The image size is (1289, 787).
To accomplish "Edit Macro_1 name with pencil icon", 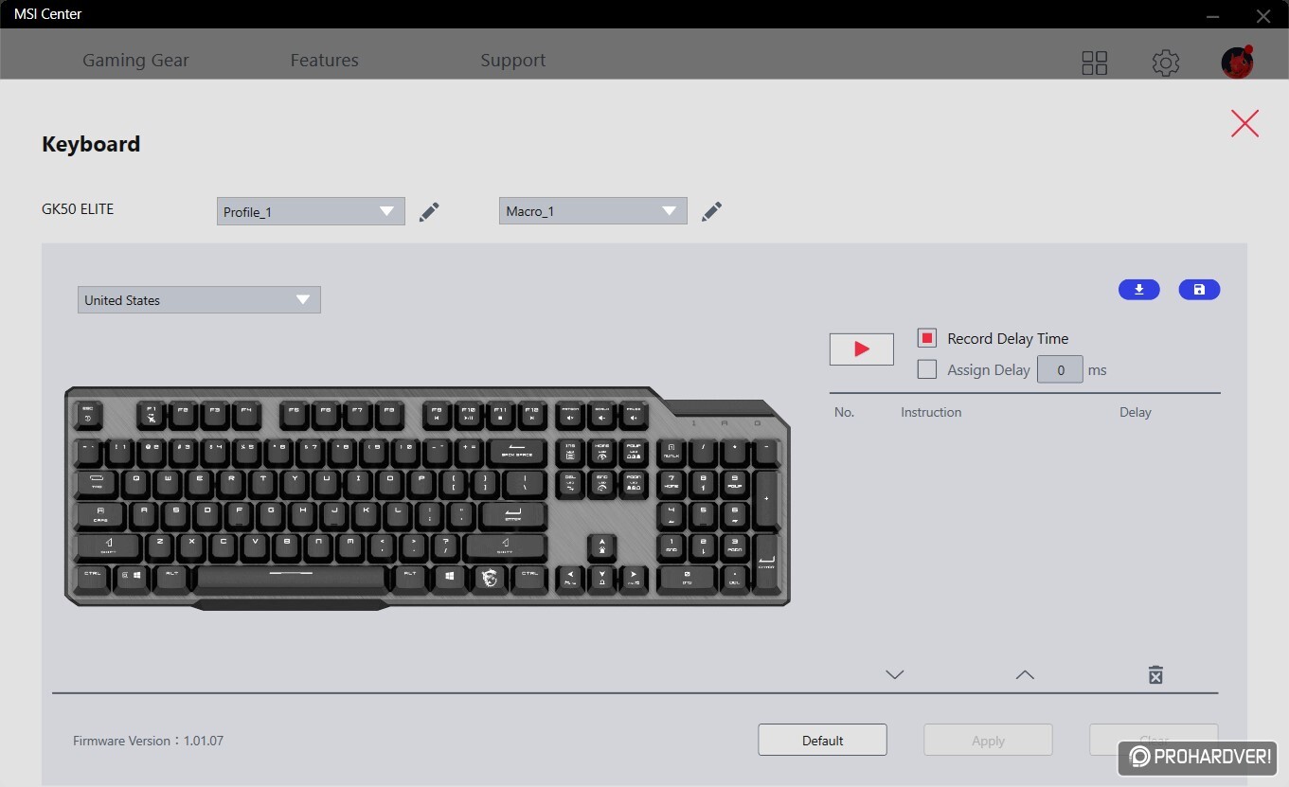I will click(712, 211).
